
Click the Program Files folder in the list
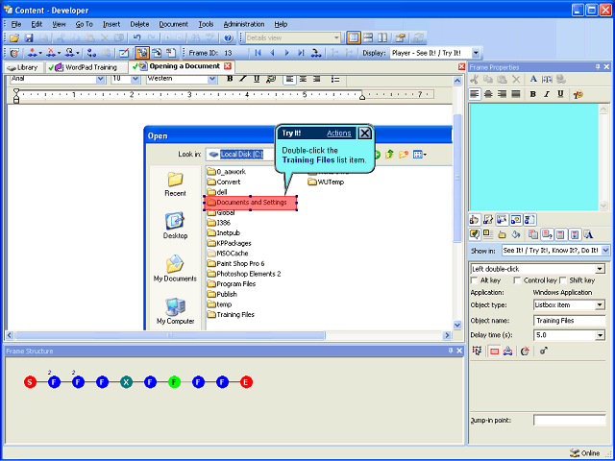pyautogui.click(x=232, y=284)
